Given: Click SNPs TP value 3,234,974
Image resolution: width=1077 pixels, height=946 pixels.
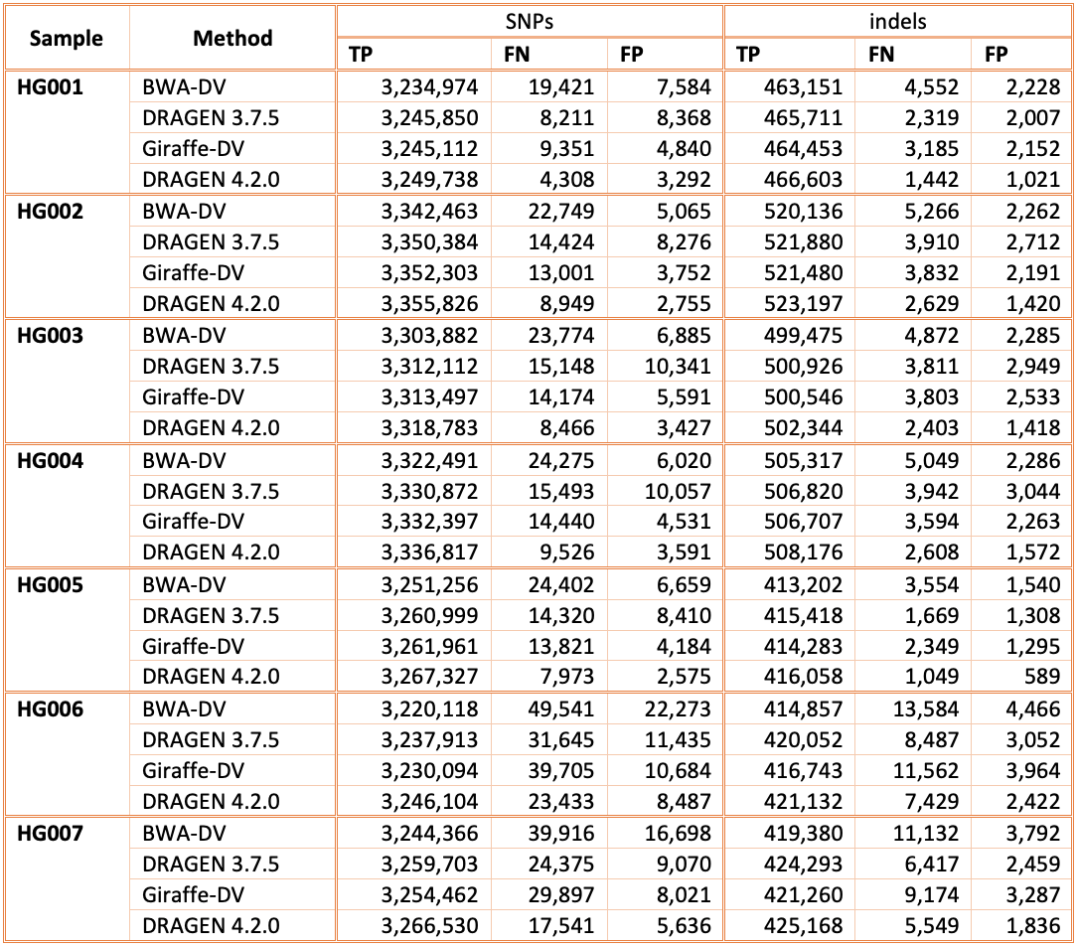Looking at the screenshot, I should pyautogui.click(x=429, y=86).
